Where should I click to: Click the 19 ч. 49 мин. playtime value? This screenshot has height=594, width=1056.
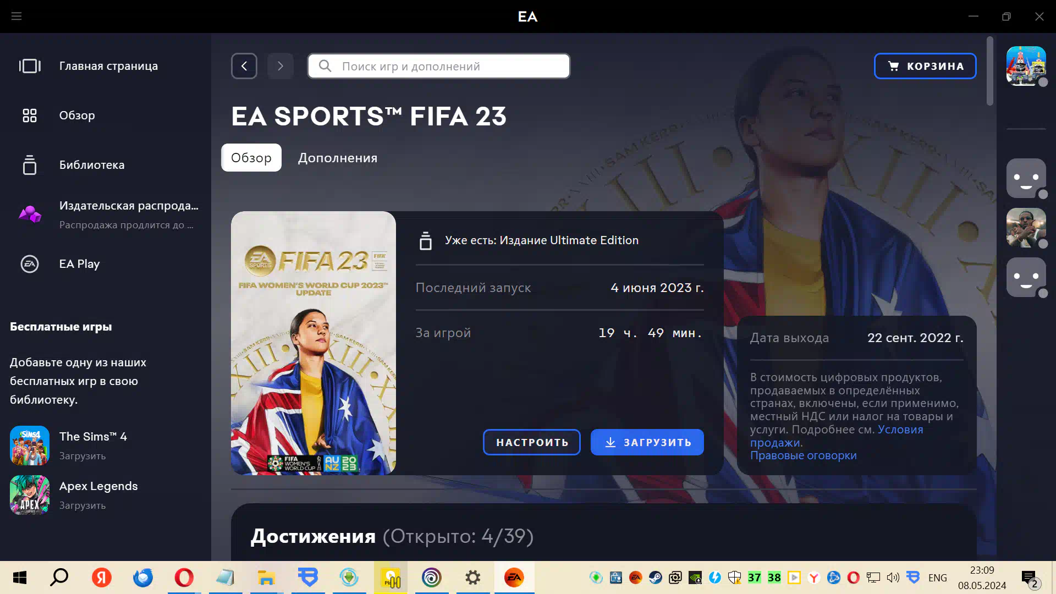[651, 333]
